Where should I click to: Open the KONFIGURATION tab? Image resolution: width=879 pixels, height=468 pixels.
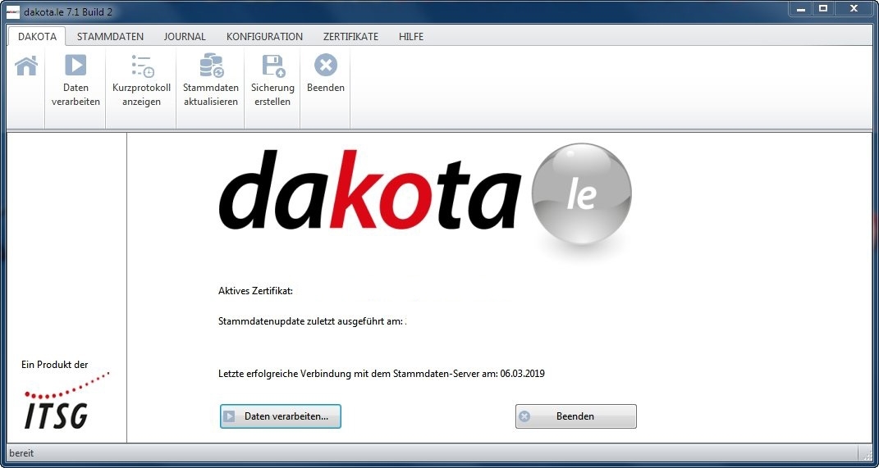click(x=264, y=36)
